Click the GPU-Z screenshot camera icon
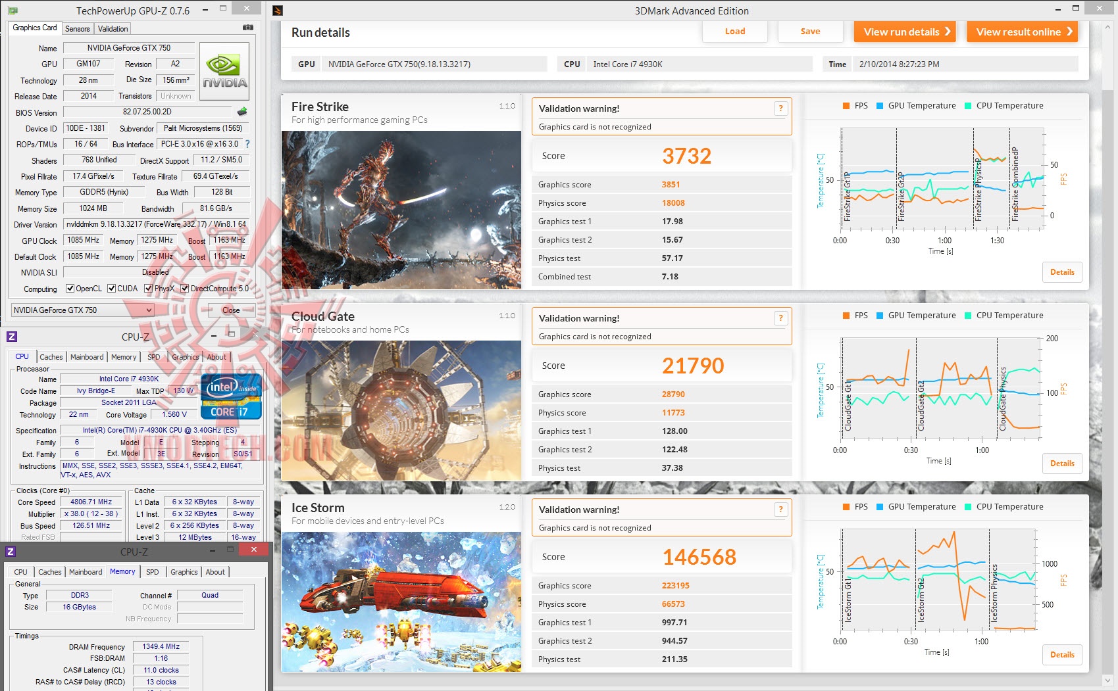Viewport: 1118px width, 691px height. click(248, 28)
